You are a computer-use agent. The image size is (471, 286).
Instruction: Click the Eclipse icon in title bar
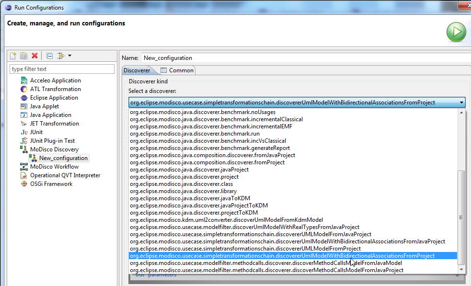point(8,8)
